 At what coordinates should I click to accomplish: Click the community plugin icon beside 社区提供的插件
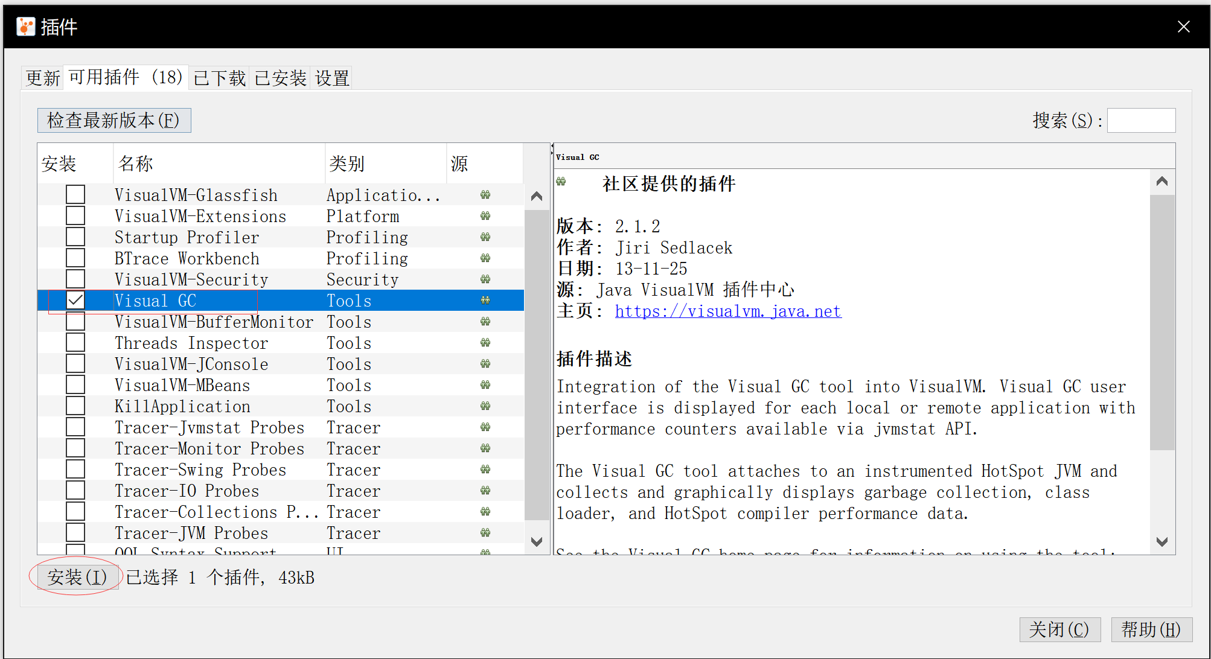[x=561, y=181]
